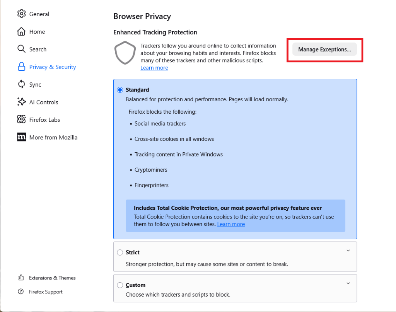Click the Extensions & Themes puzzle icon
396x312 pixels.
point(21,278)
